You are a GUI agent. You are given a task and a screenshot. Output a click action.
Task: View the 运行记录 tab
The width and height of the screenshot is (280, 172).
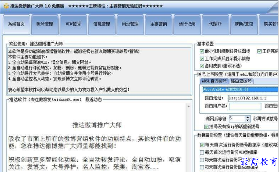187,24
